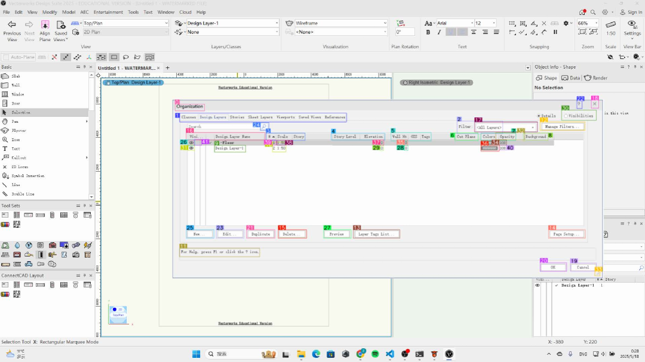Click Design Layer-1 color swatch
The width and height of the screenshot is (645, 362).
[x=489, y=148]
